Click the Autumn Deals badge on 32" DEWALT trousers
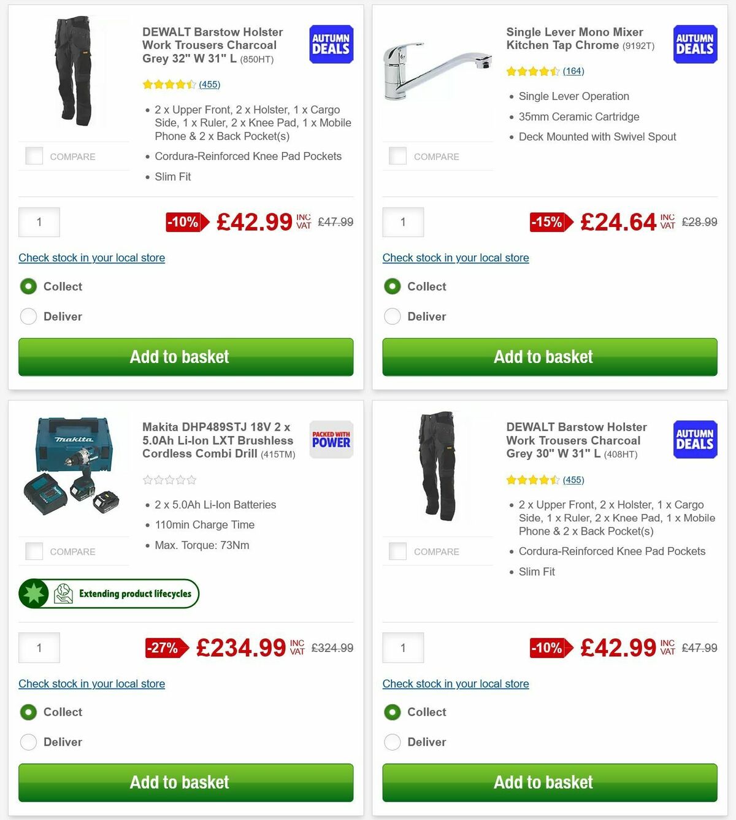Screen dimensions: 736x820 (x=331, y=44)
